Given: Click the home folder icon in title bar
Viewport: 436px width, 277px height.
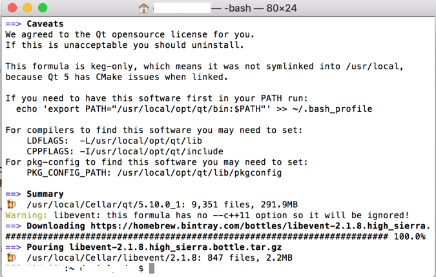Looking at the screenshot, I should pos(143,8).
